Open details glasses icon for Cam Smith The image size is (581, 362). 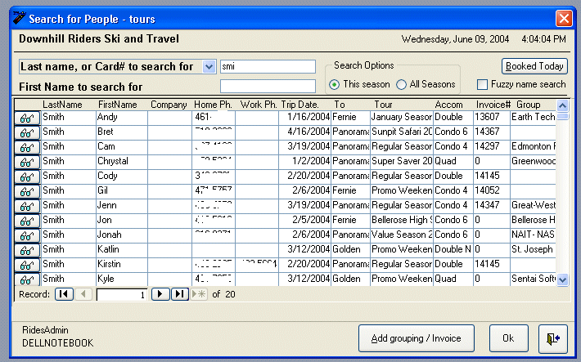[x=27, y=147]
